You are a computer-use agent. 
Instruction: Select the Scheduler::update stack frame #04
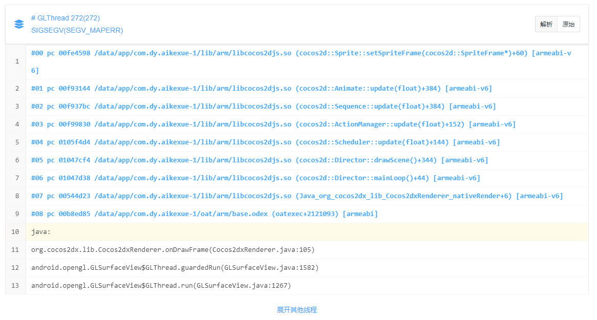(265, 142)
